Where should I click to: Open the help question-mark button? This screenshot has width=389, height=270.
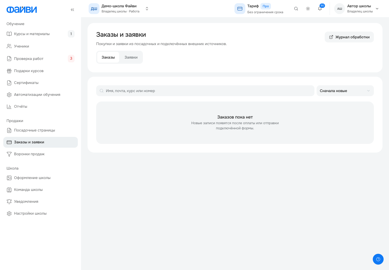click(x=378, y=259)
